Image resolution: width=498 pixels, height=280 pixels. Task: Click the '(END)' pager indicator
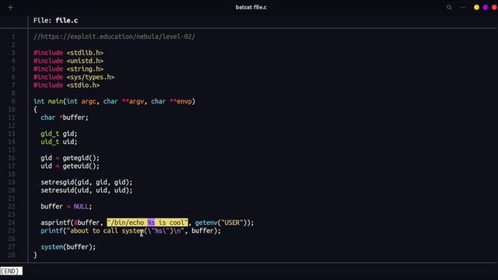click(x=11, y=271)
